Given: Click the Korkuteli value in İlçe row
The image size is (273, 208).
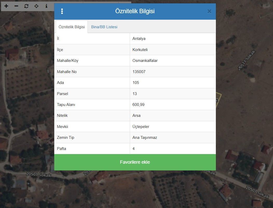Looking at the screenshot, I should pos(140,50).
